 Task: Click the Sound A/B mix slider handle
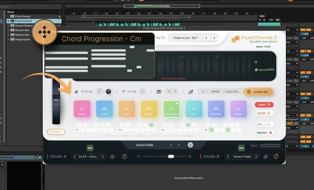(x=171, y=156)
